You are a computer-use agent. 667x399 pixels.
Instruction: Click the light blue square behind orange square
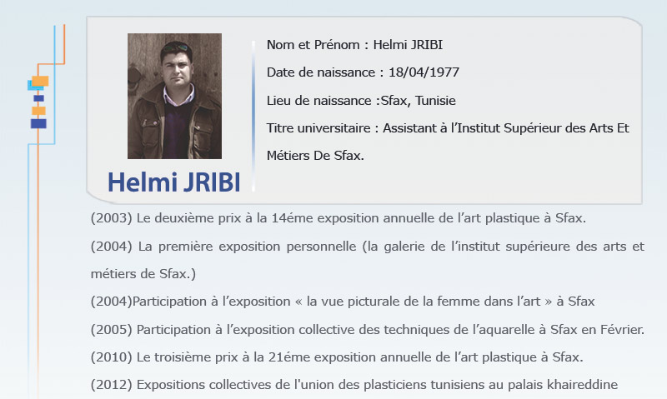click(x=30, y=86)
